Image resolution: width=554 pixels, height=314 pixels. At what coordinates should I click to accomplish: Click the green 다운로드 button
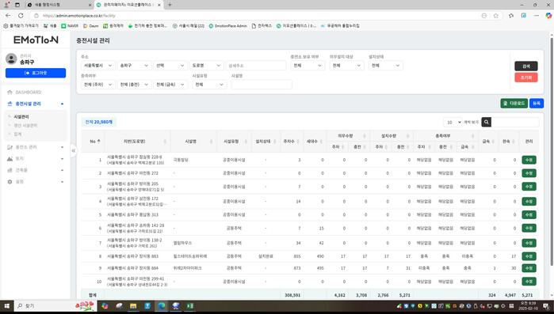point(514,104)
